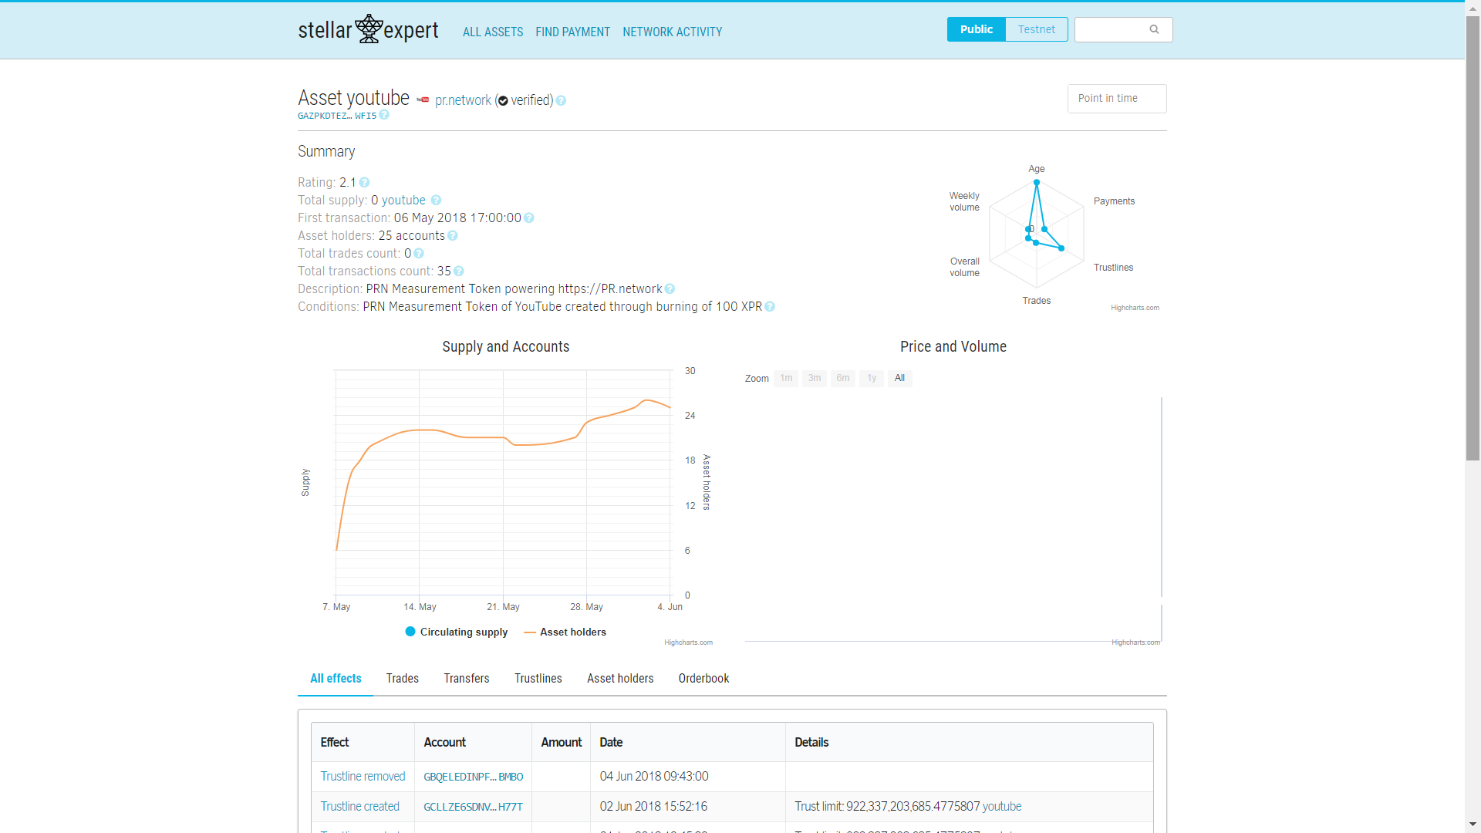Open the GAZPKDTEZ...WFI5 address link
Screen dimensions: 1481x833
tap(337, 116)
